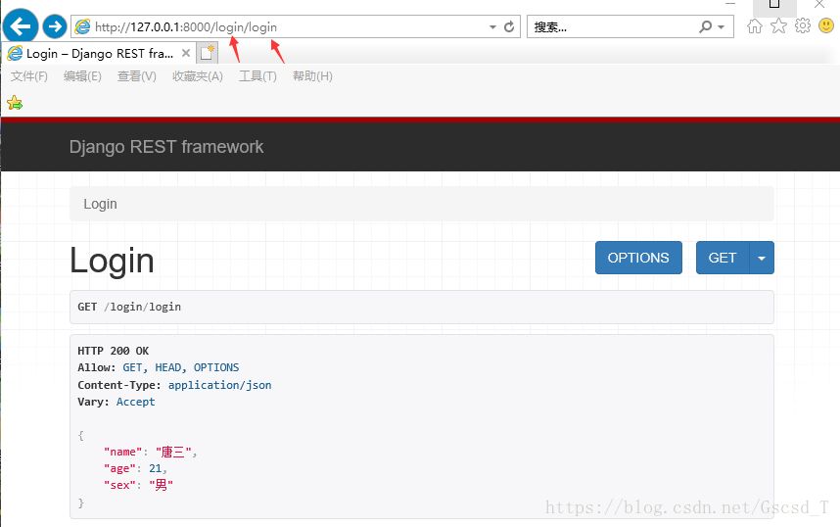Open the Favorites star icon

[778, 25]
